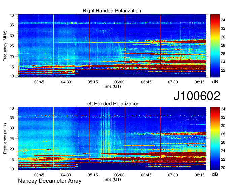Click 06:45 tick on left-handed time axis
Viewport: 229px width, 185px height.
click(x=146, y=175)
